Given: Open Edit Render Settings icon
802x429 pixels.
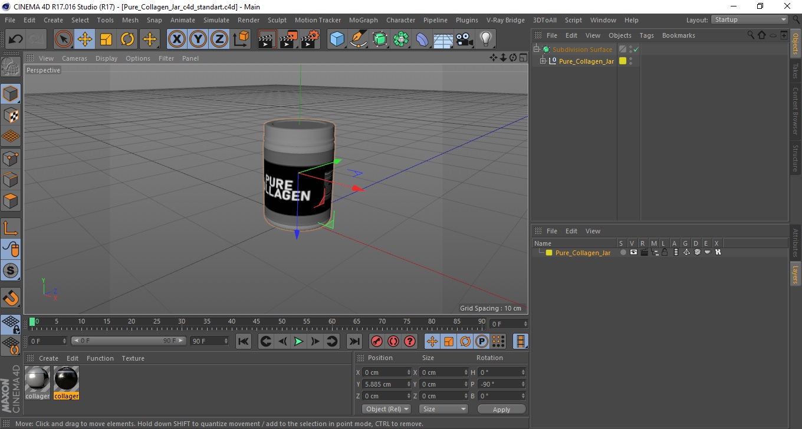Looking at the screenshot, I should pyautogui.click(x=310, y=39).
